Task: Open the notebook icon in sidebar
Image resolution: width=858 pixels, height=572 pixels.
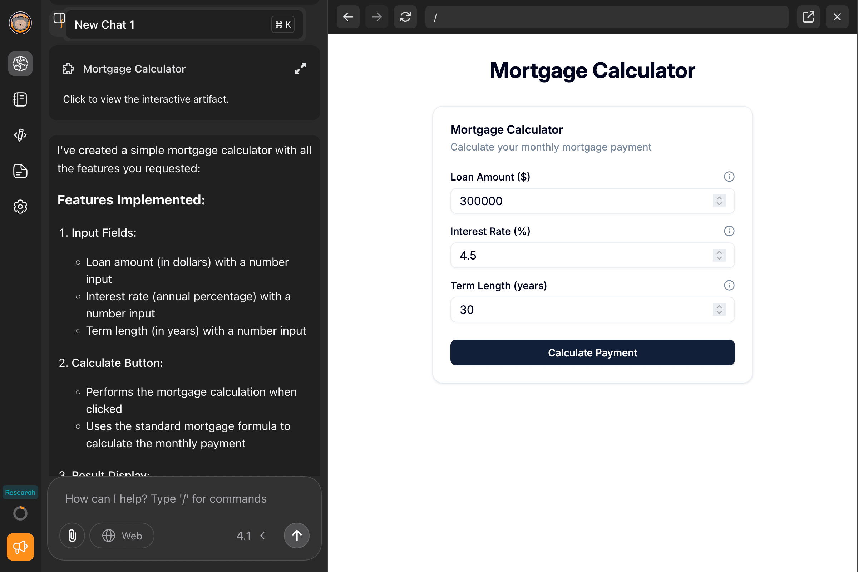Action: (x=20, y=99)
